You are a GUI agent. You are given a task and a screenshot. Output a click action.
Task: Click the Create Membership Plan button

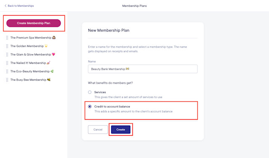(34, 23)
